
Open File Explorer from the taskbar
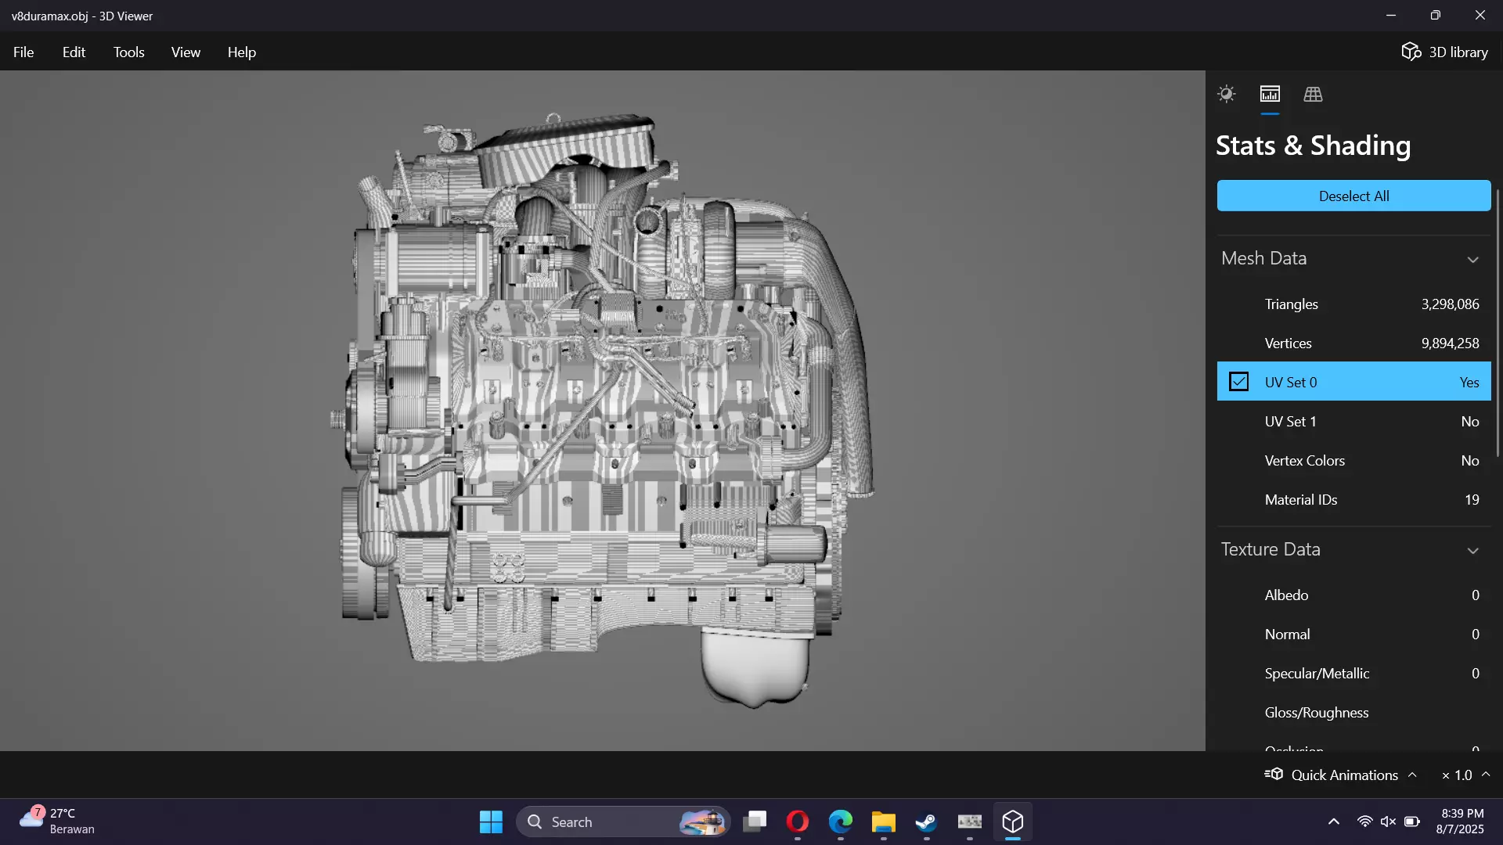click(883, 822)
